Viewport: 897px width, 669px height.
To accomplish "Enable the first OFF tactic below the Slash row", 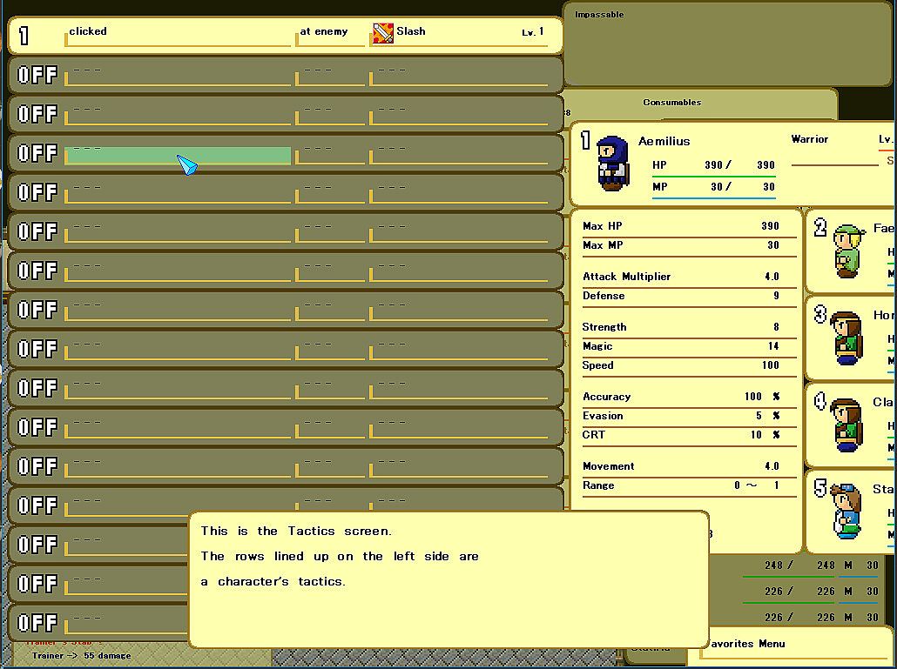I will [37, 75].
